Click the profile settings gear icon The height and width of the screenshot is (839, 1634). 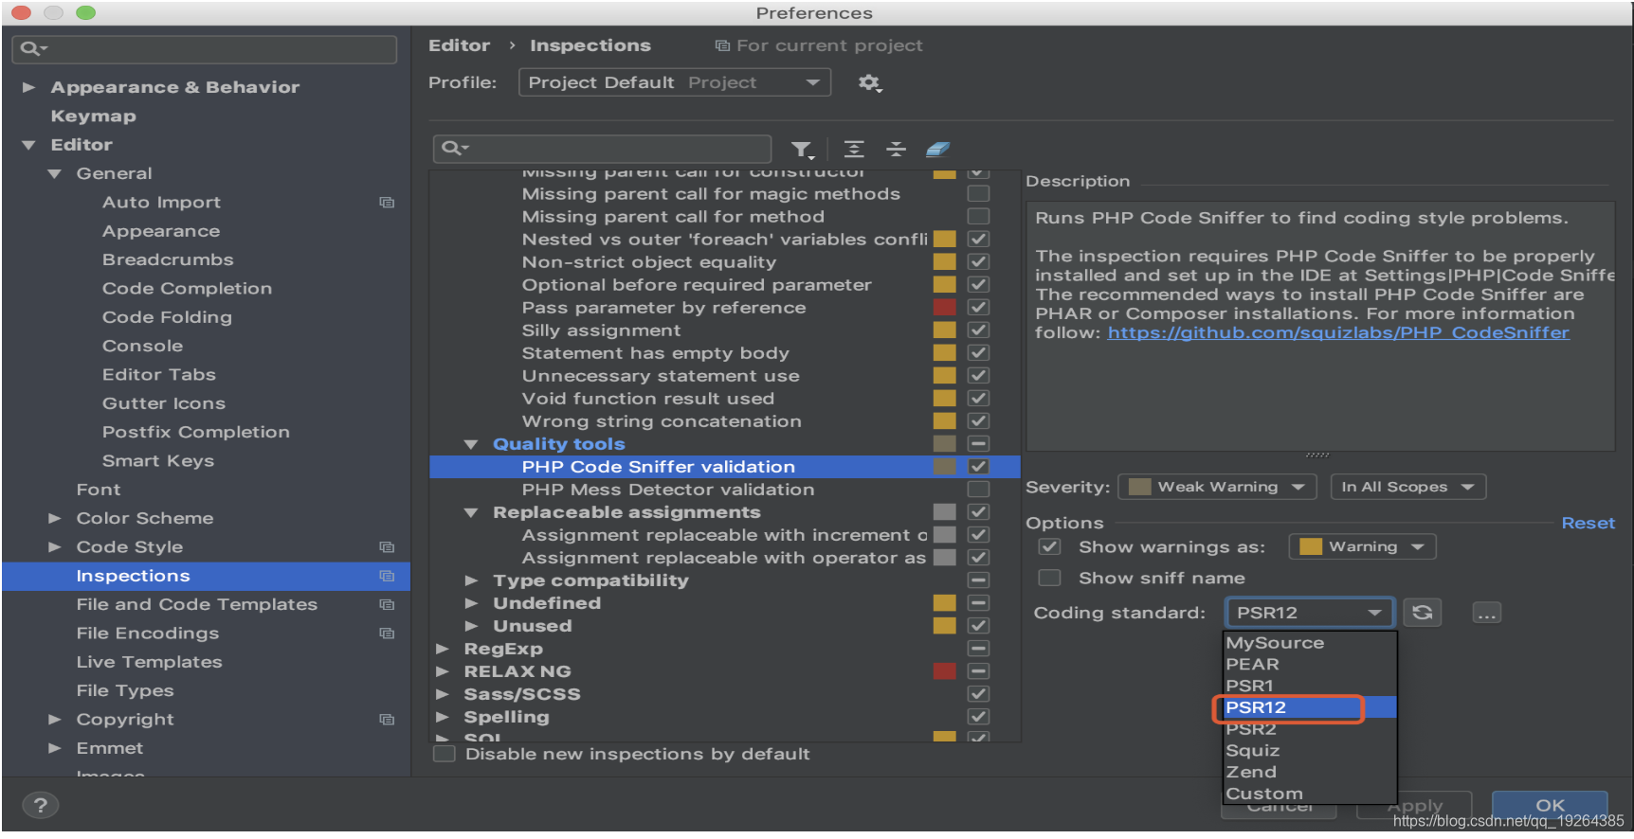tap(869, 83)
